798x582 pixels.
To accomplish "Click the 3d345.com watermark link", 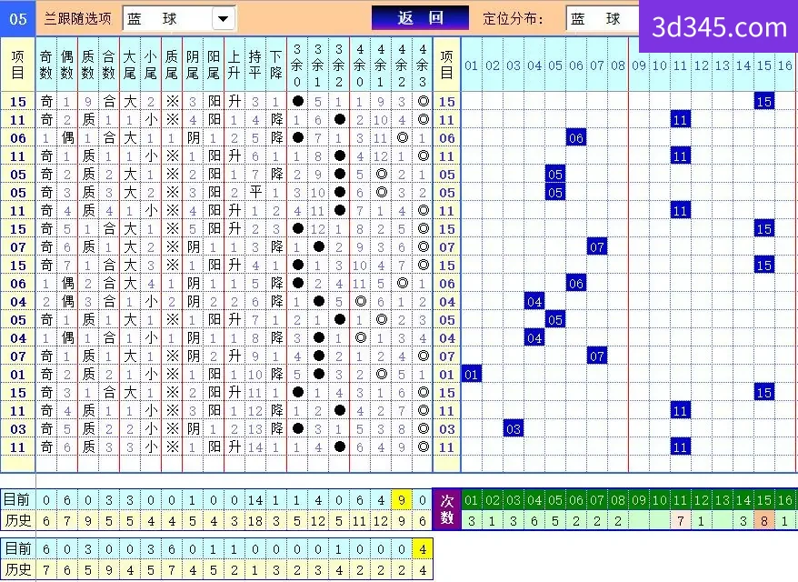I will 719,27.
